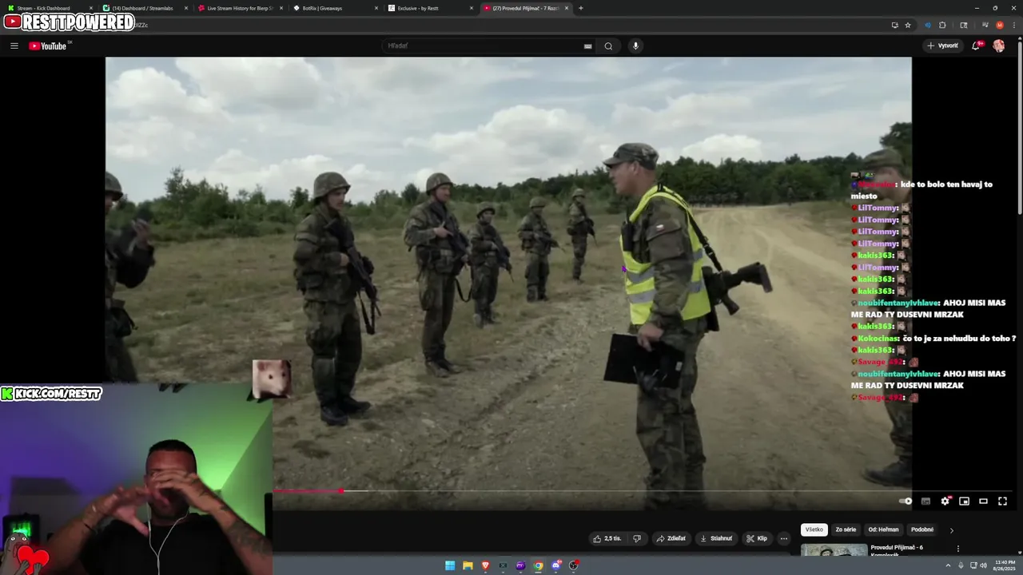Open more actions ellipsis below video
This screenshot has height=575, width=1023.
(783, 538)
